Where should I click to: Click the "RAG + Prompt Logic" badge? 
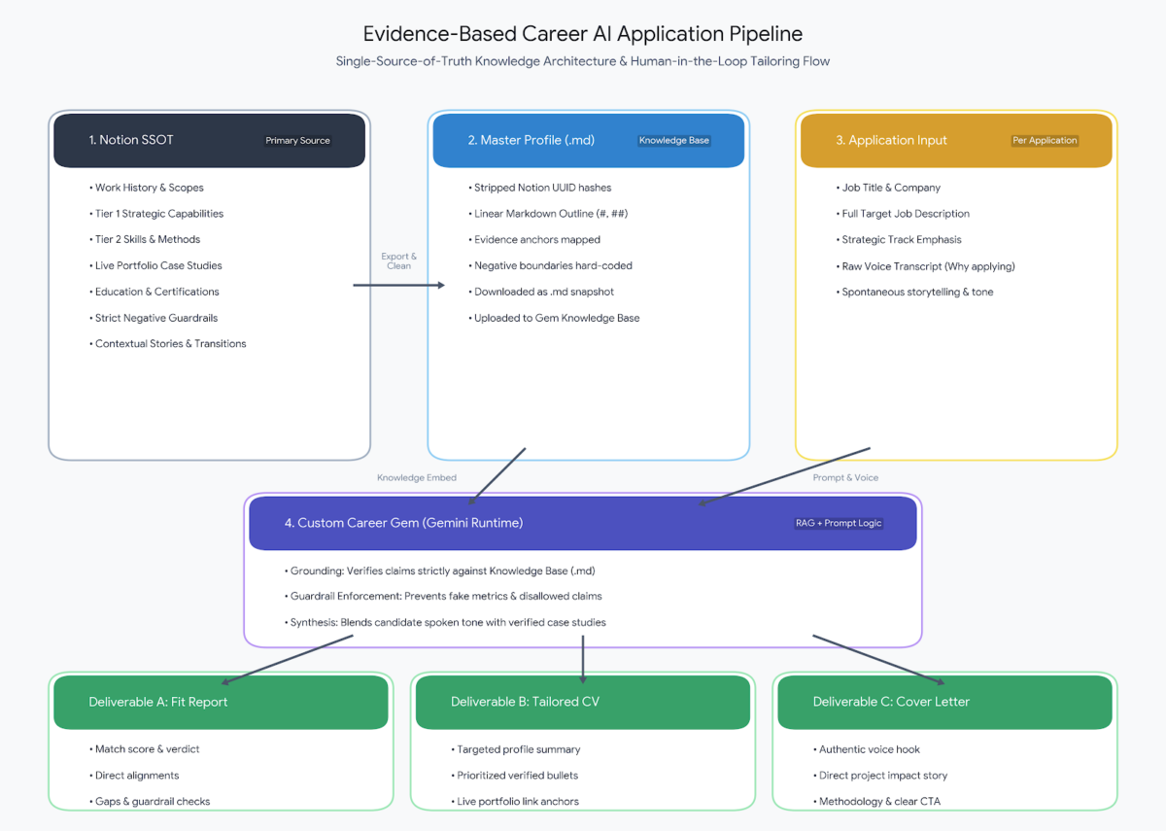[839, 523]
